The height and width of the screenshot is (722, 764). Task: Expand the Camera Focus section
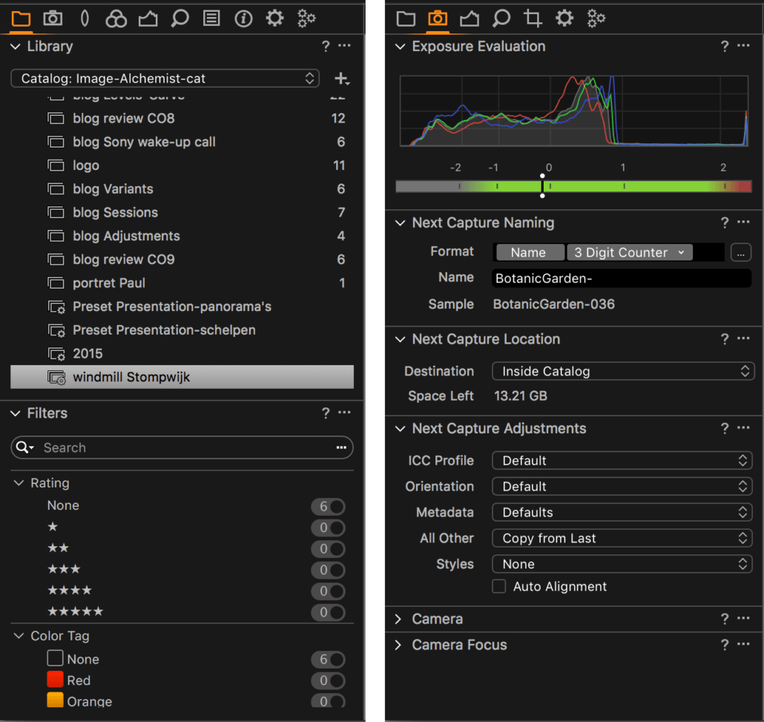(x=400, y=645)
